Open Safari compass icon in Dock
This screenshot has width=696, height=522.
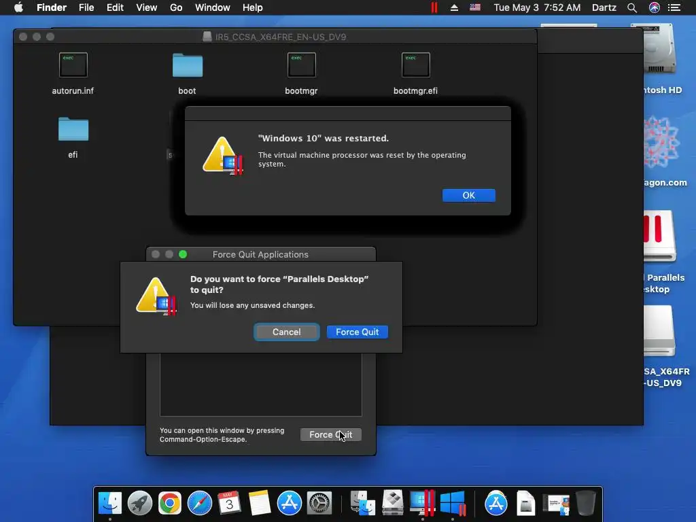coord(200,504)
